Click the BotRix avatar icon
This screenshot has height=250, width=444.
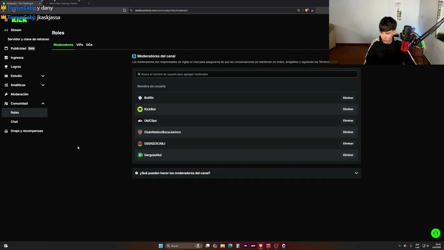(x=140, y=98)
